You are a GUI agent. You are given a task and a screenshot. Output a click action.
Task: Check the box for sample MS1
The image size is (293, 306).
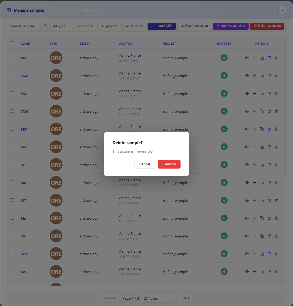click(x=12, y=129)
